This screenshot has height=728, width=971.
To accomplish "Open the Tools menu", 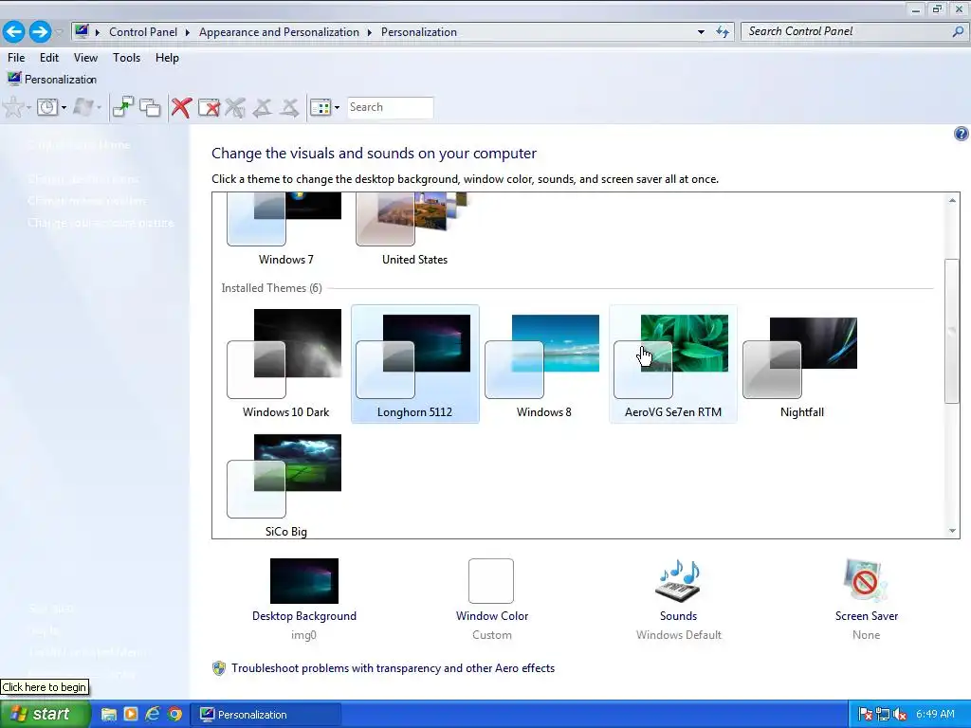I will click(126, 58).
